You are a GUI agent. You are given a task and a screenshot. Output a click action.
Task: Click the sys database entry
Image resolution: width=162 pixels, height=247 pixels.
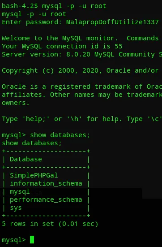pyautogui.click(x=16, y=208)
